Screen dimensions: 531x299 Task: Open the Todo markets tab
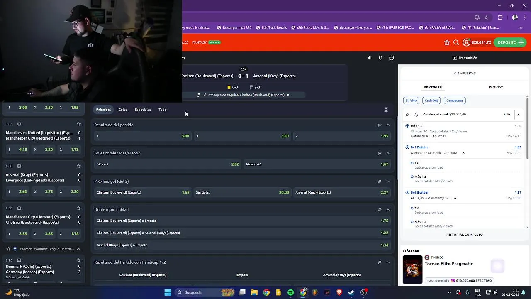click(163, 110)
